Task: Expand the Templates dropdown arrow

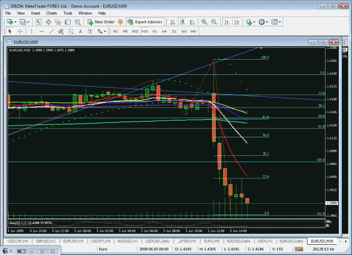Action: point(280,22)
